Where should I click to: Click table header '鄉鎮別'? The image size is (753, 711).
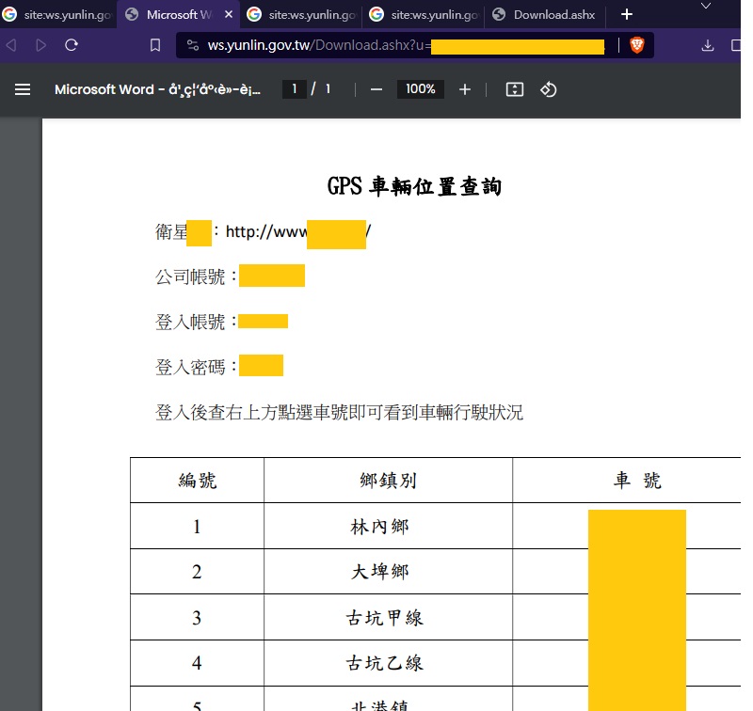388,481
